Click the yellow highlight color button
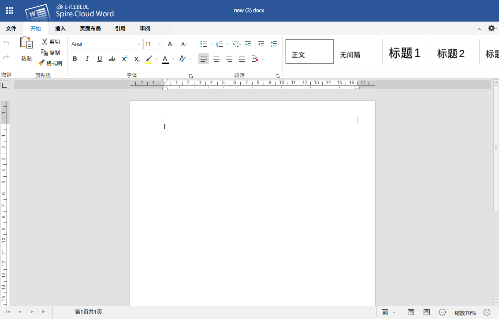The image size is (499, 319). tap(149, 59)
